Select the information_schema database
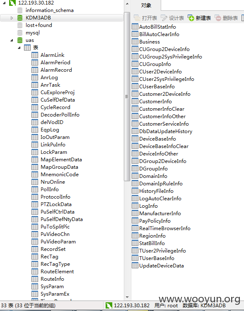 pyautogui.click(x=49, y=10)
